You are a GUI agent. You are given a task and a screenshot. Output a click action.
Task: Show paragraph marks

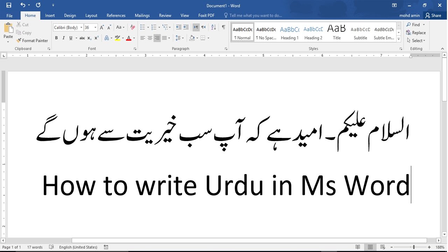[x=224, y=27]
